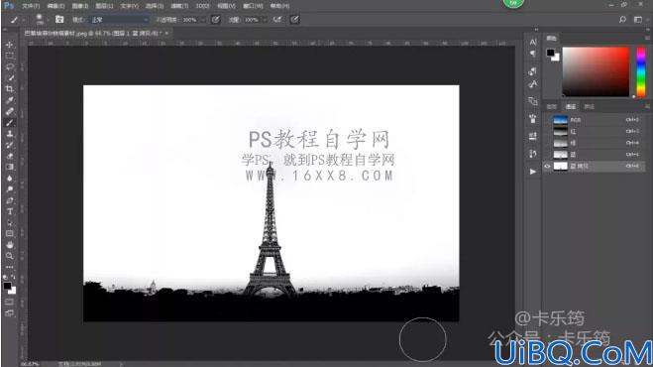Viewport: 653px width, 367px height.
Task: Select the Eraser tool
Action: (x=9, y=156)
